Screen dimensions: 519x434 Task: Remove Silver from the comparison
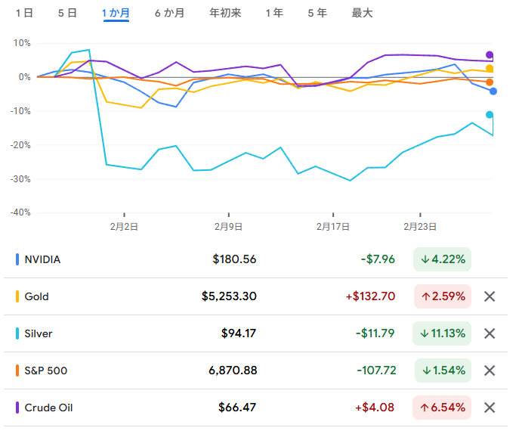coord(490,333)
